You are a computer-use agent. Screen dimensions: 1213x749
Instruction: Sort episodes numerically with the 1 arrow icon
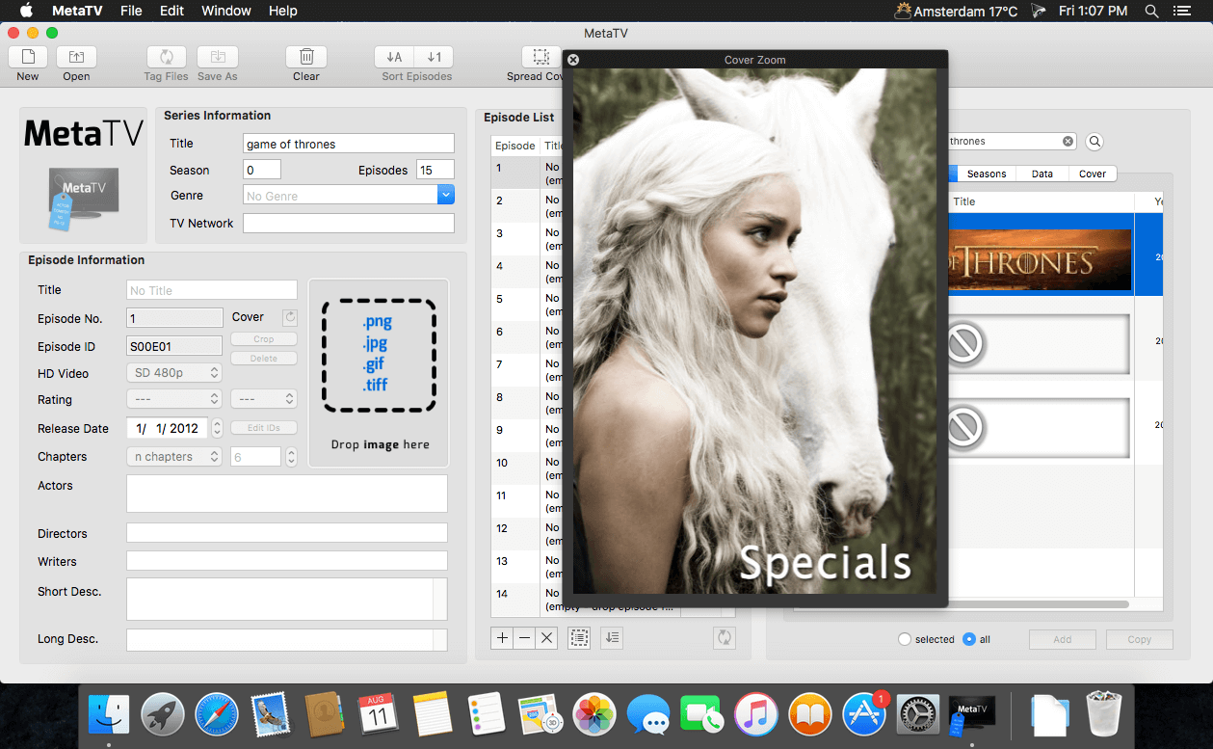click(435, 57)
